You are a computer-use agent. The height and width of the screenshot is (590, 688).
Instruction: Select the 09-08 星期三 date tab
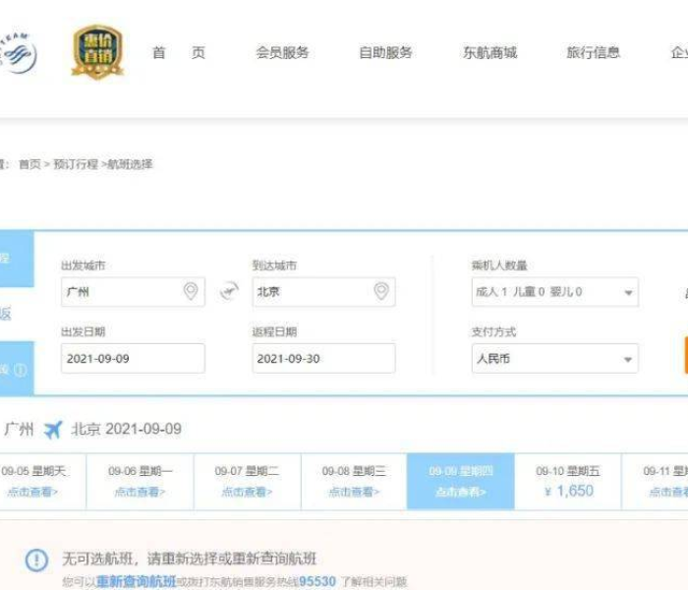pos(354,481)
